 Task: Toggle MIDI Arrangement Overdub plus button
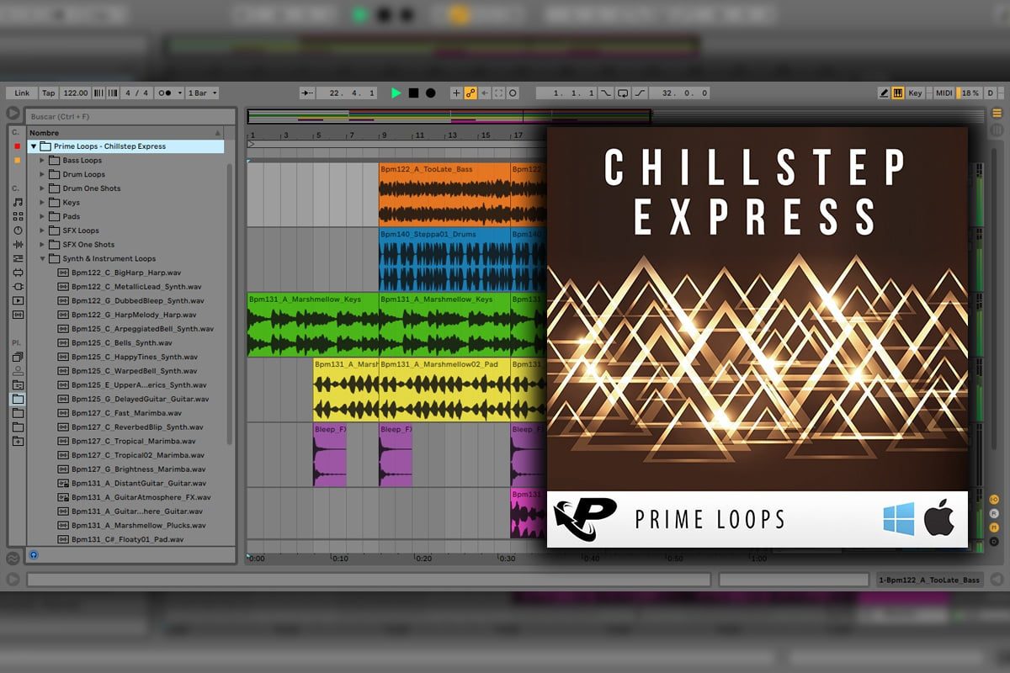(x=457, y=93)
